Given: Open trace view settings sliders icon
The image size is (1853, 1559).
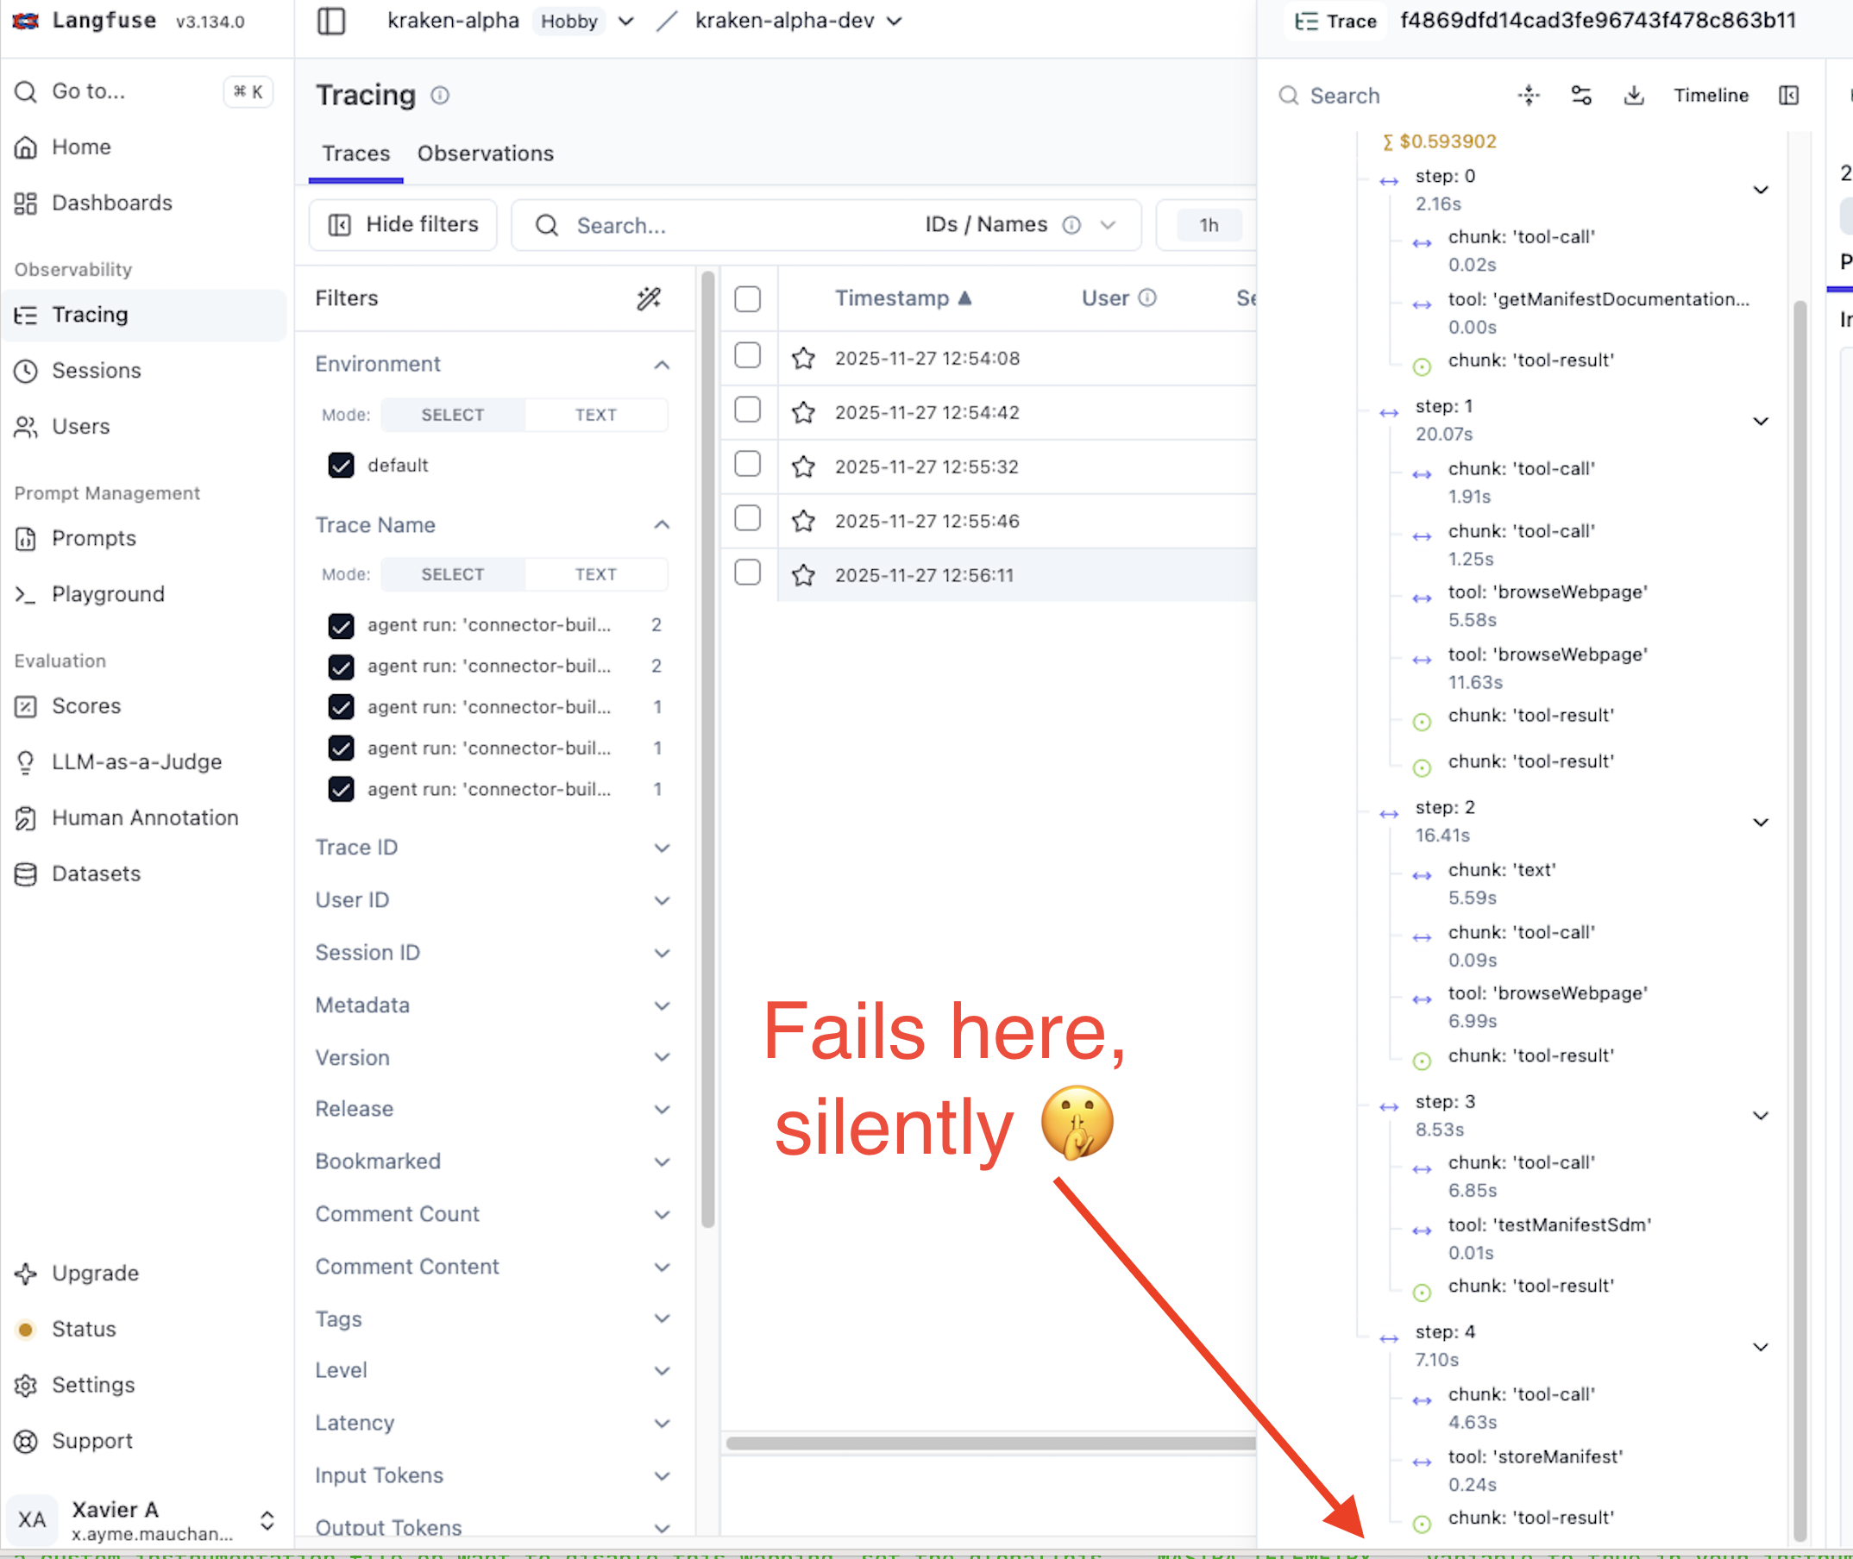Looking at the screenshot, I should (x=1581, y=96).
